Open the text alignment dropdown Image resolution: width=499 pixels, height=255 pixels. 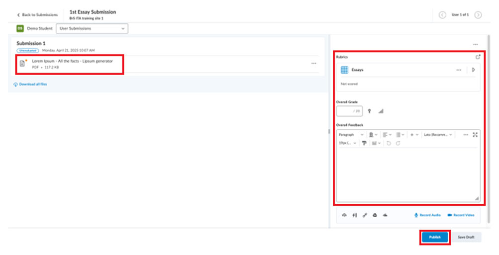click(x=387, y=135)
